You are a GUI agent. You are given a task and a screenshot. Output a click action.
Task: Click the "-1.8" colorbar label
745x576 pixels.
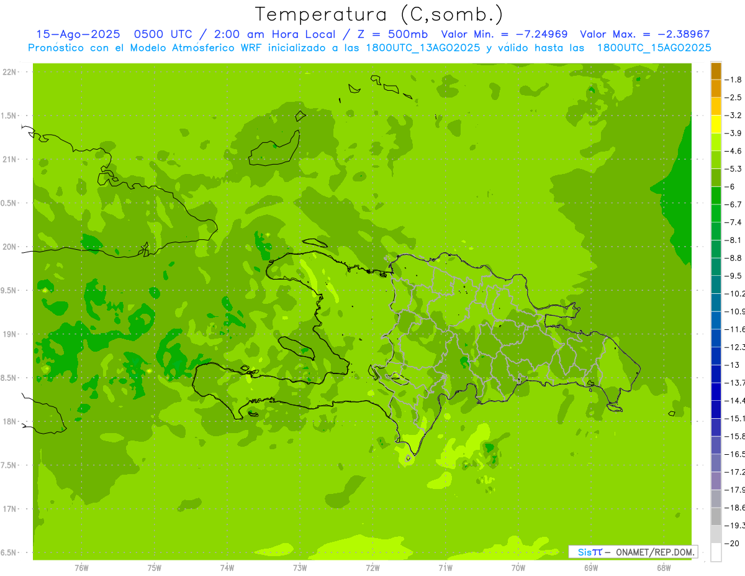coord(734,80)
